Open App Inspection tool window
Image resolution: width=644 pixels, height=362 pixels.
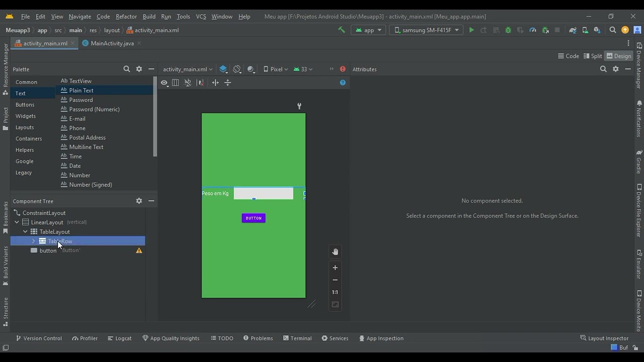click(381, 338)
